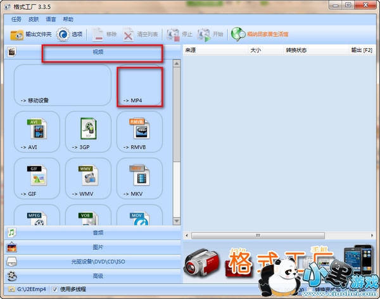The width and height of the screenshot is (380, 299).
Task: Click task list scroll right arrow
Action: click(372, 236)
